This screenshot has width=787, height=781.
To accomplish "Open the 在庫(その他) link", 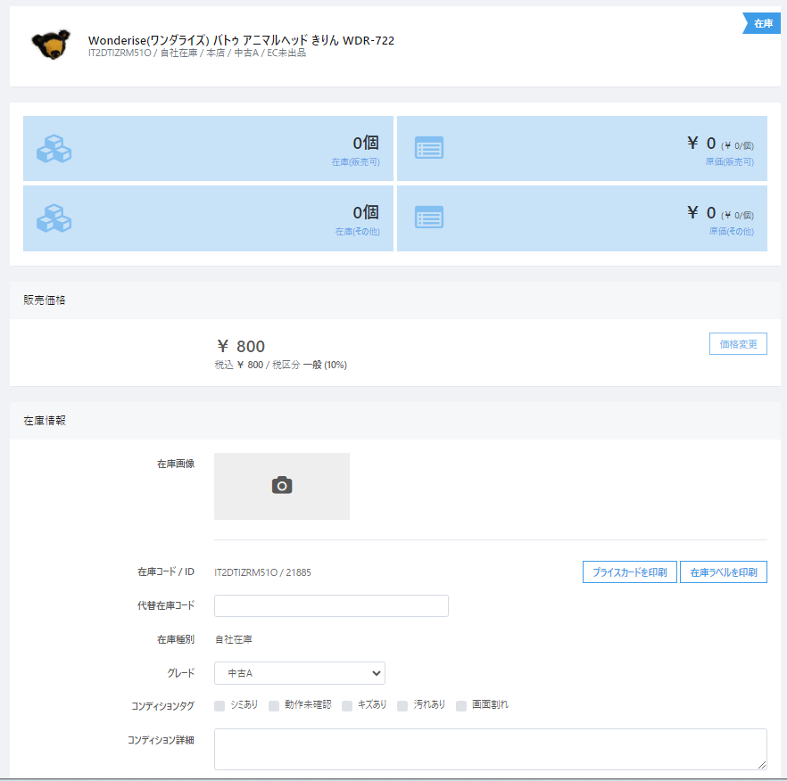I will [x=357, y=232].
